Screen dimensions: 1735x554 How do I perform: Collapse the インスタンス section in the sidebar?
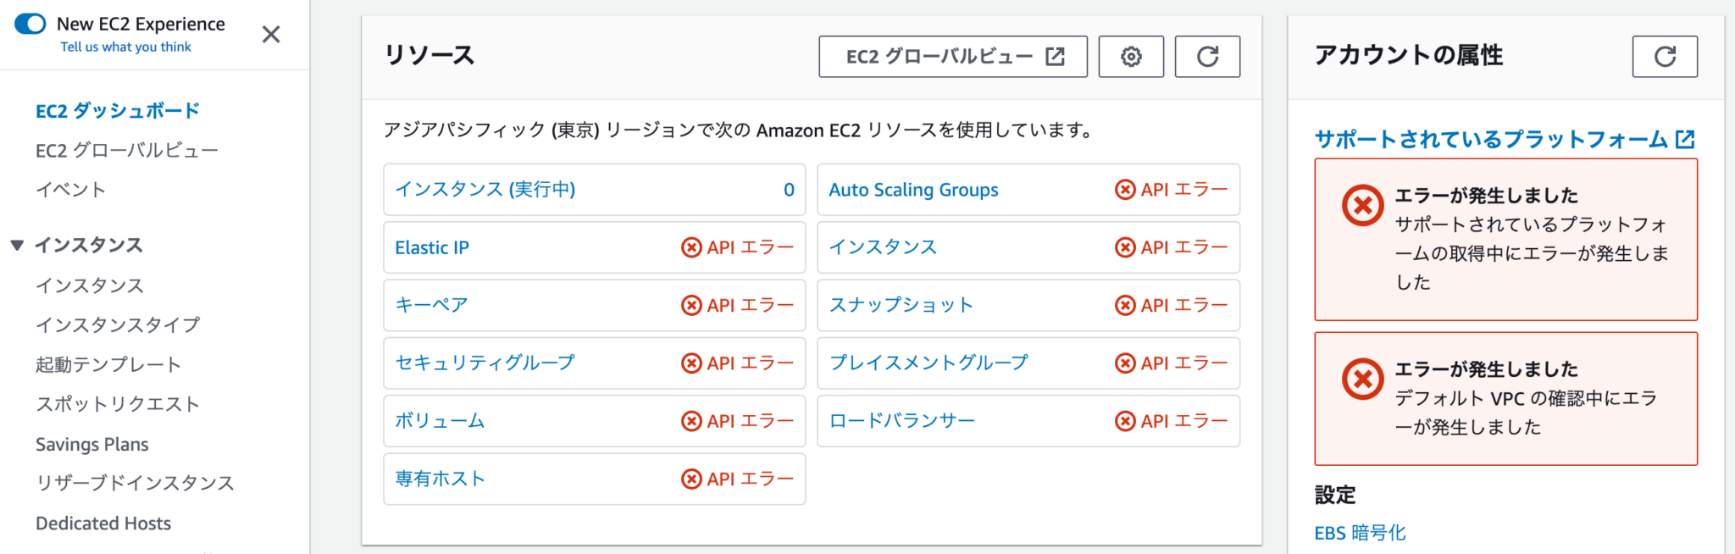pos(17,245)
